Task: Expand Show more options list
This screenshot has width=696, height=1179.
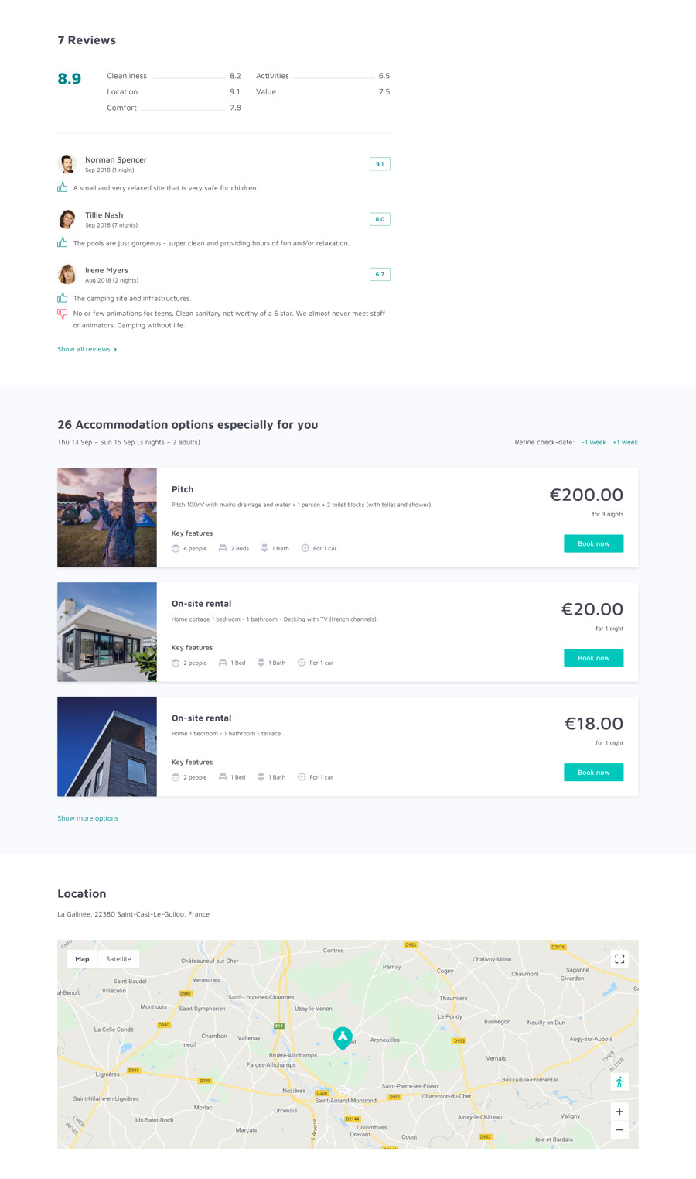Action: [x=87, y=818]
